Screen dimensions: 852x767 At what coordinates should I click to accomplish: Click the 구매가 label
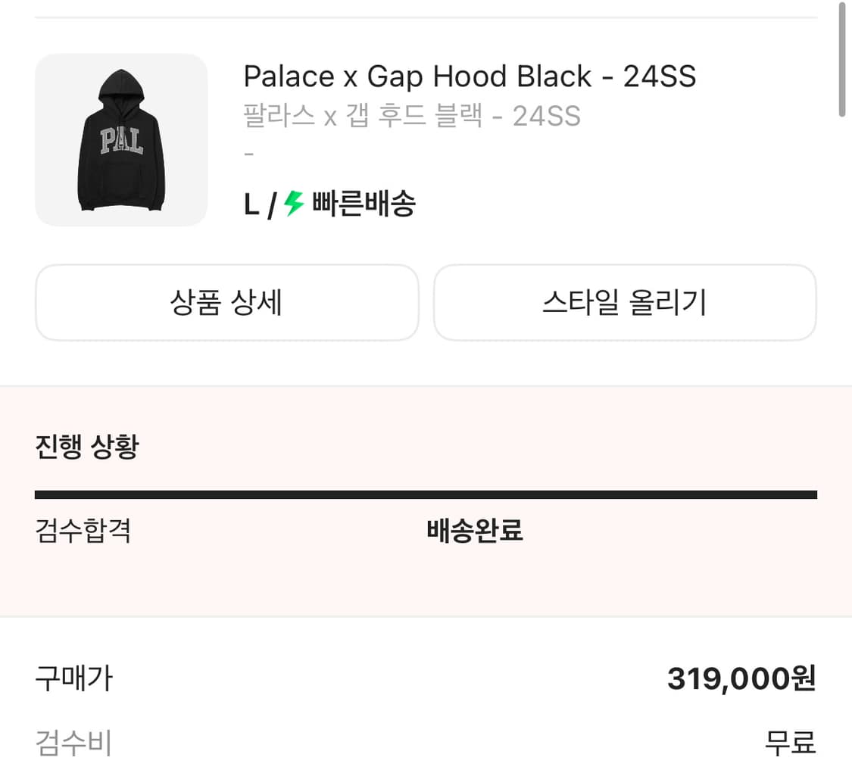coord(73,679)
